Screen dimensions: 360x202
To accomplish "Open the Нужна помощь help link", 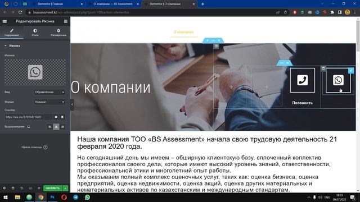I will pos(34,147).
